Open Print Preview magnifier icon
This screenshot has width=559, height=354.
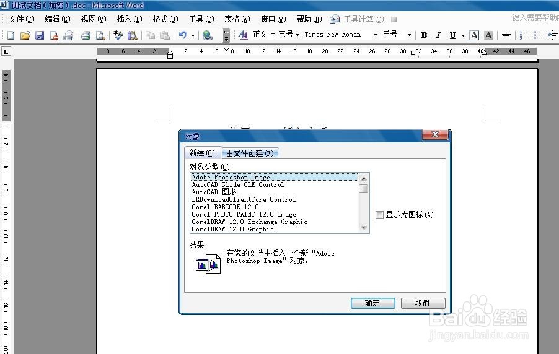100,35
